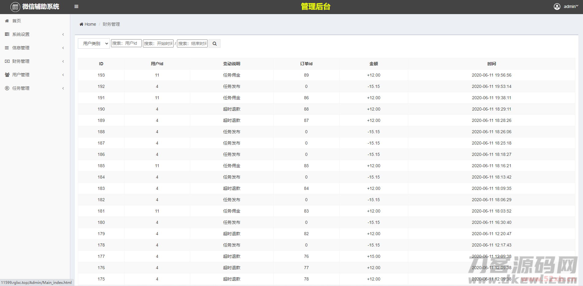This screenshot has width=583, height=286.
Task: Open the admin account dropdown
Action: [571, 6]
